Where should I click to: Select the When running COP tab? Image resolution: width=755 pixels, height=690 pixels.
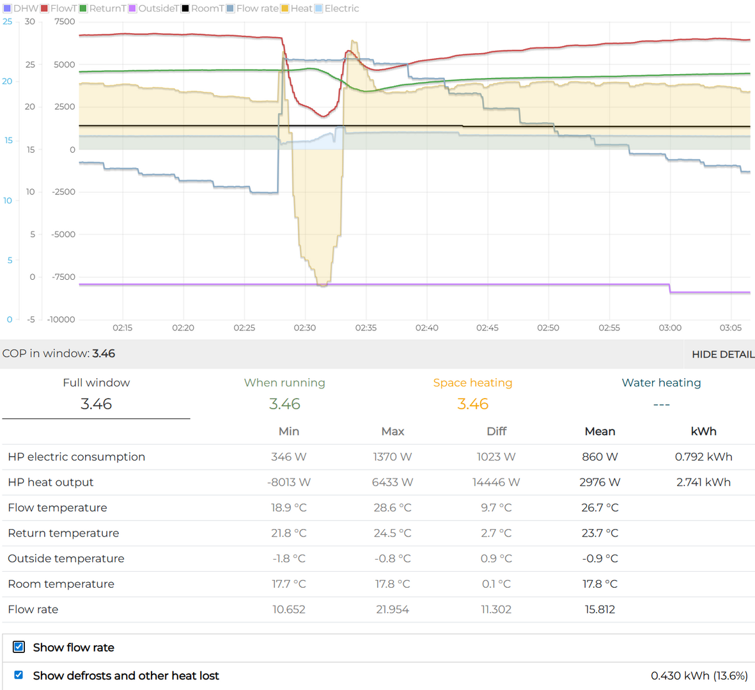284,394
